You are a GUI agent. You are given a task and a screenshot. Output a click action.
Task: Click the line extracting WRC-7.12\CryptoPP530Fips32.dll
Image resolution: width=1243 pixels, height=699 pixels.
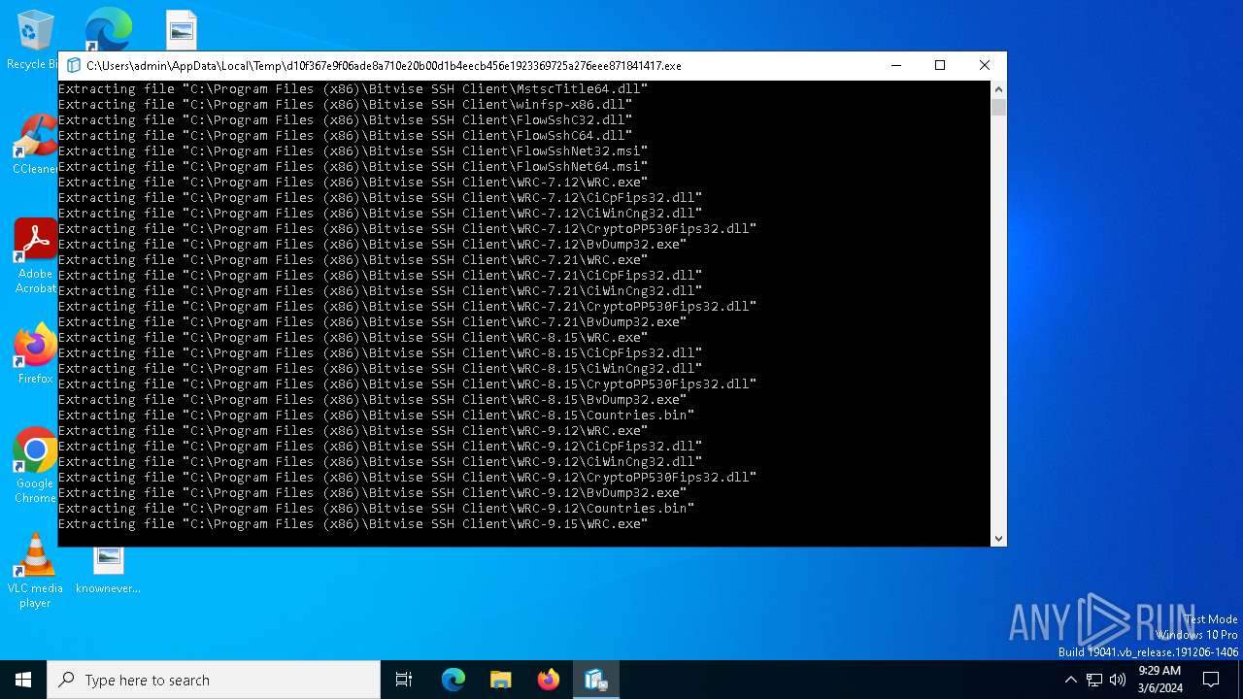click(x=407, y=229)
